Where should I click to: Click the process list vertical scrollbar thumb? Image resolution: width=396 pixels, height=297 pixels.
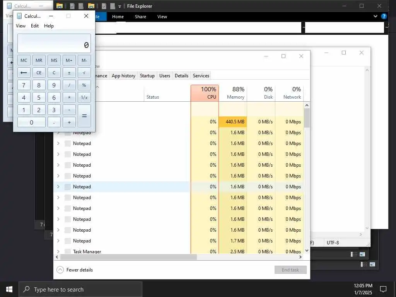(x=307, y=118)
